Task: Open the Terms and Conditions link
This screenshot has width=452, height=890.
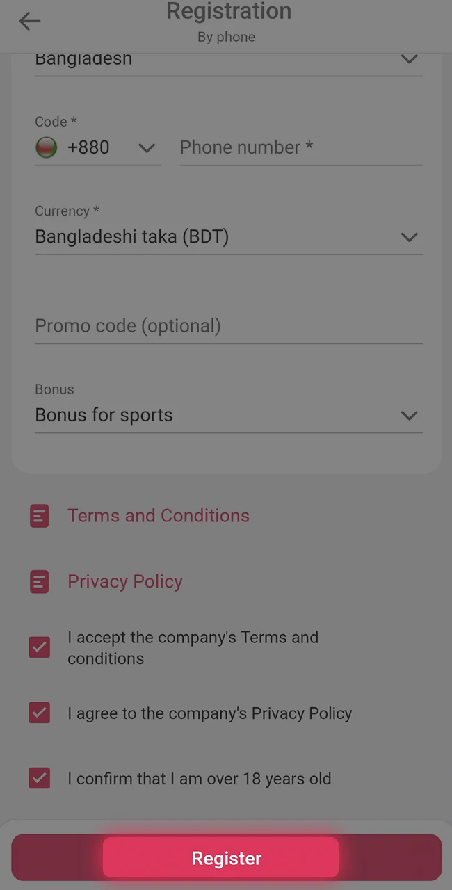Action: (x=159, y=516)
